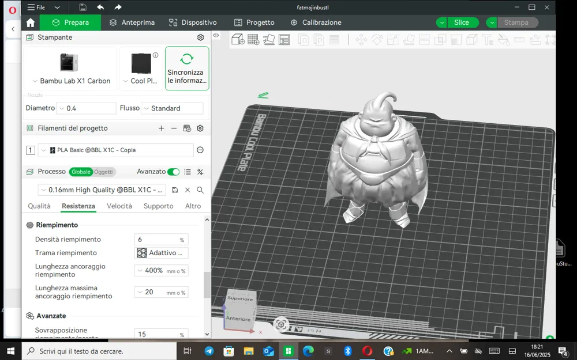Open the Cool Plate type dropdown

click(x=140, y=81)
